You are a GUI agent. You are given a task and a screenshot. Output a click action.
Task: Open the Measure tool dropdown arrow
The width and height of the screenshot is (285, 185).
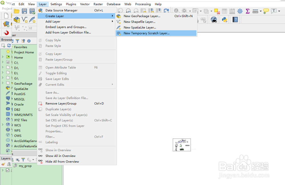[x=261, y=11]
